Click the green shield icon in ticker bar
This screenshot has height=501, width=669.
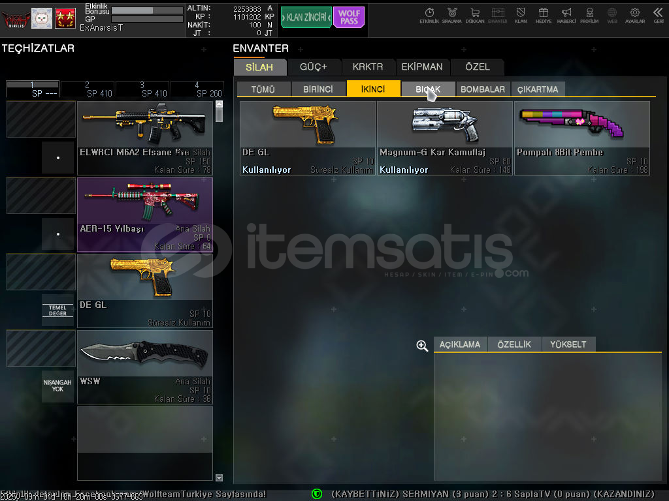click(317, 494)
